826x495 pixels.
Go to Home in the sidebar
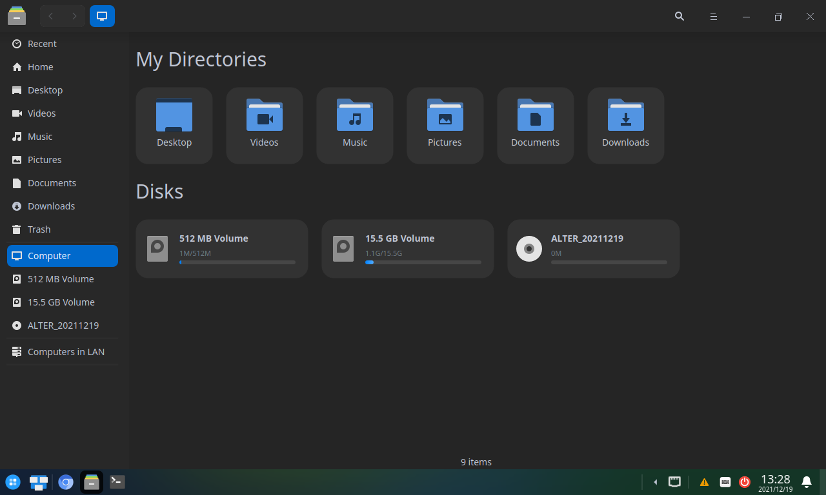pyautogui.click(x=63, y=67)
